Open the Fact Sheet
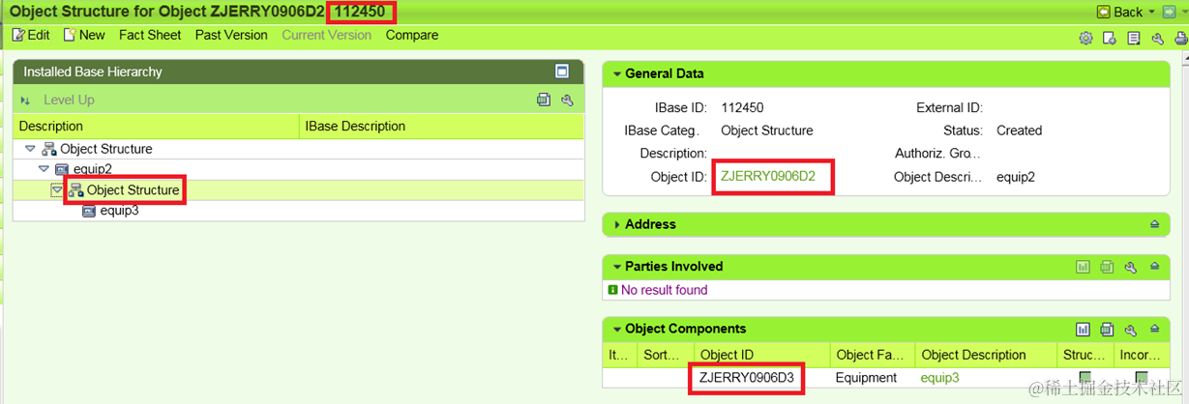 (150, 35)
